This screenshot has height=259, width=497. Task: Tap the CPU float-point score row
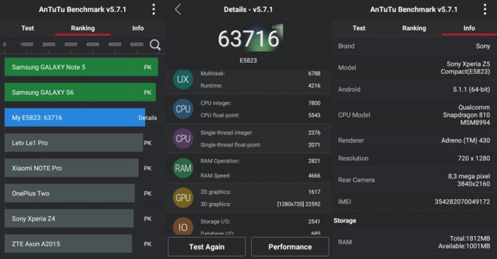click(260, 115)
